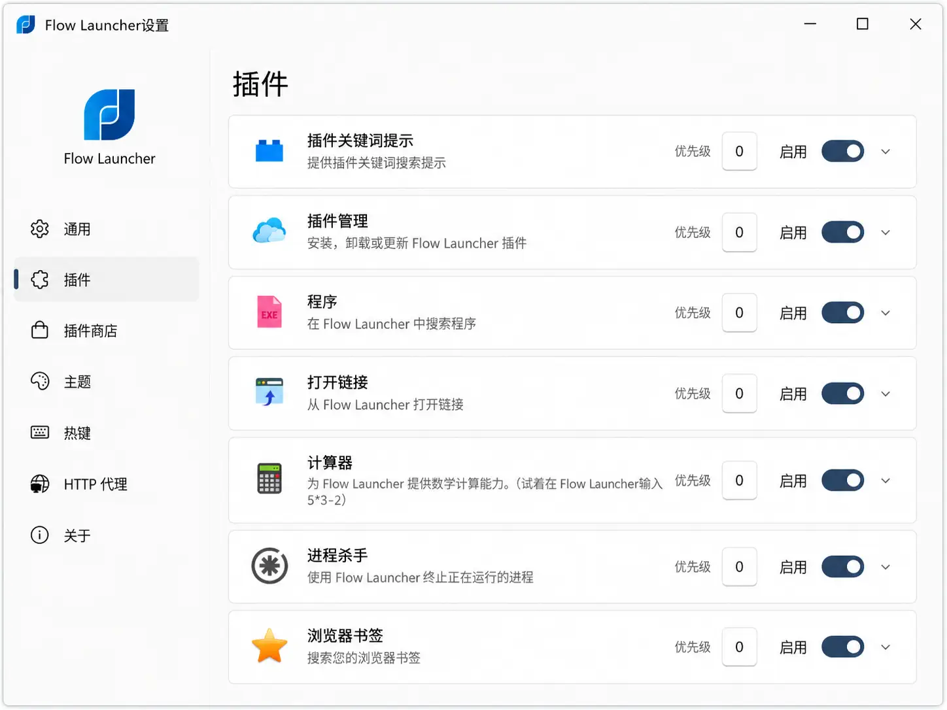Click the 进程杀手 plugin title

click(x=337, y=555)
